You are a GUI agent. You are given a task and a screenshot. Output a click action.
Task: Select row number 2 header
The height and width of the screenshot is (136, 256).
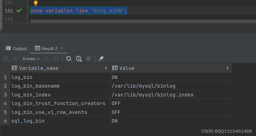point(5,86)
